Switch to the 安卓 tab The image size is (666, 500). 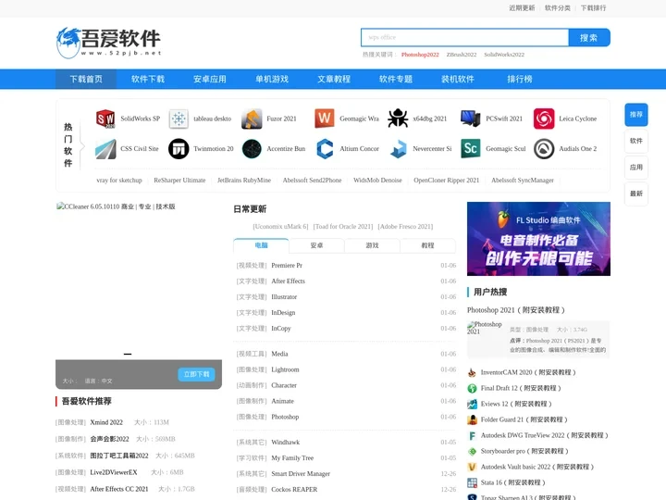coord(317,245)
